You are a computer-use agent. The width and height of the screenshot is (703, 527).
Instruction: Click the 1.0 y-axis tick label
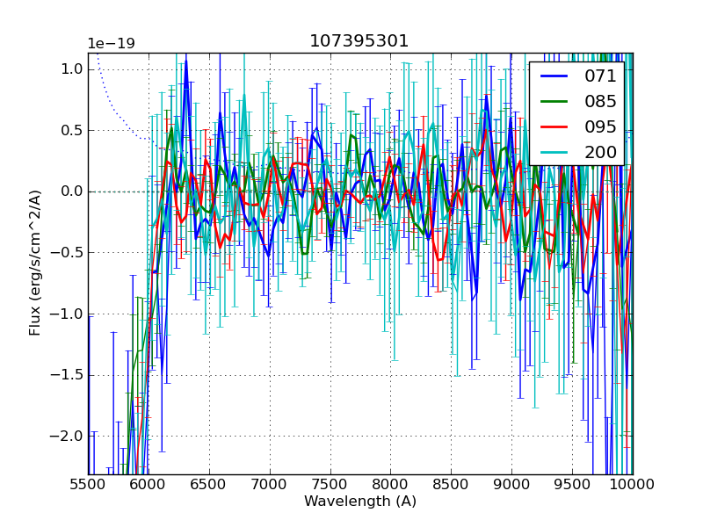point(71,69)
